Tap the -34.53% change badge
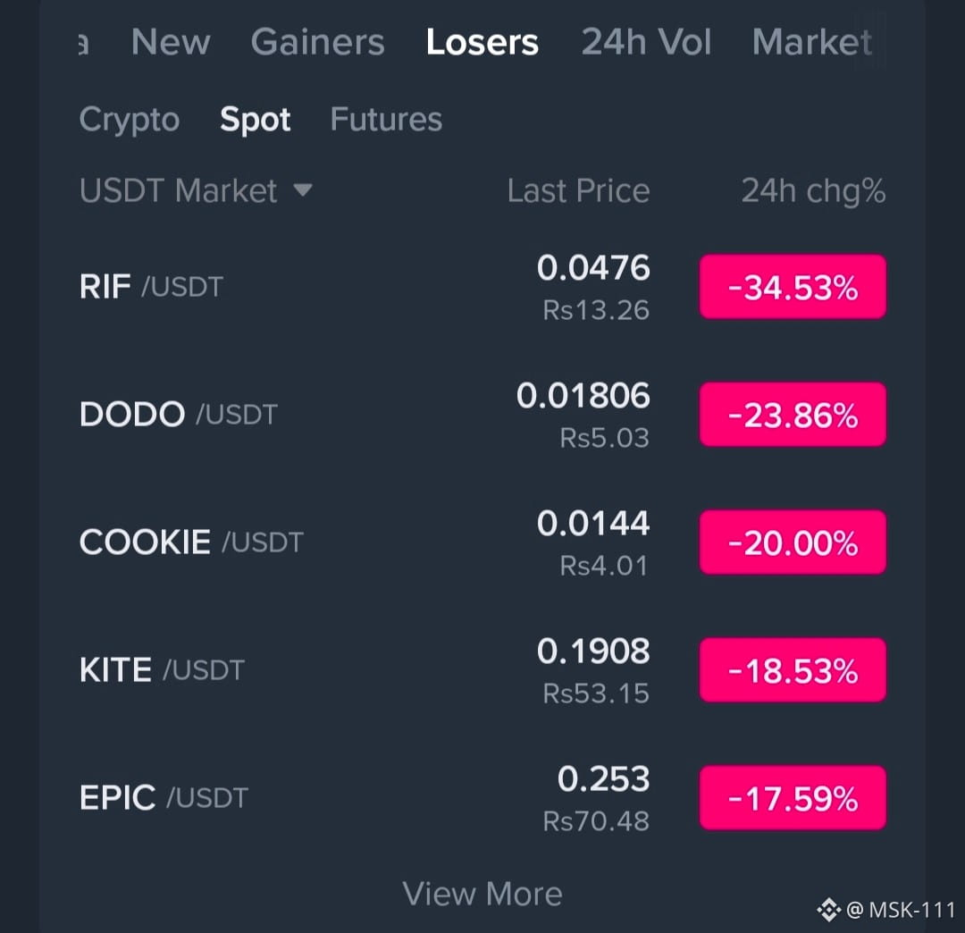The height and width of the screenshot is (933, 965). pos(793,287)
